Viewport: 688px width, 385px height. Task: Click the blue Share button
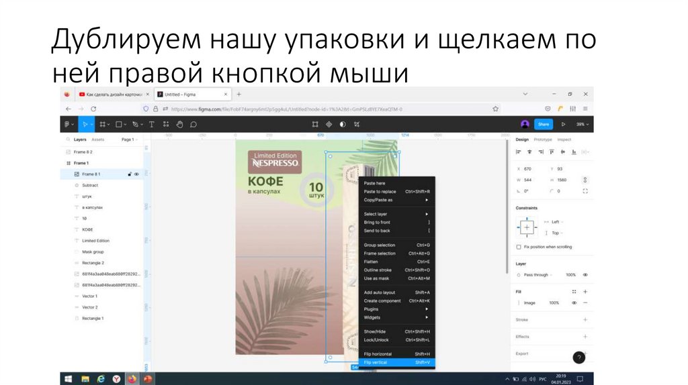(x=543, y=124)
